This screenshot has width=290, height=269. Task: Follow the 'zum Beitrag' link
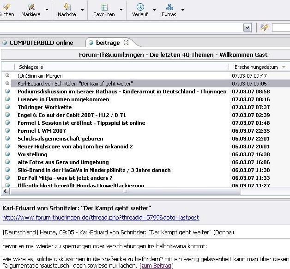click(x=156, y=265)
